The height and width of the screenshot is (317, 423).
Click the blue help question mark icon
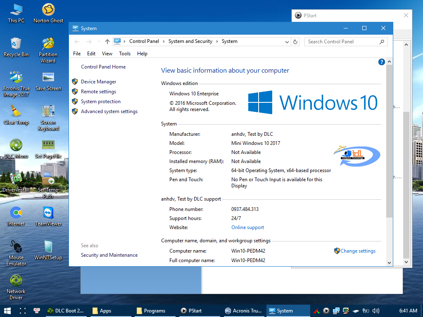coord(381,62)
